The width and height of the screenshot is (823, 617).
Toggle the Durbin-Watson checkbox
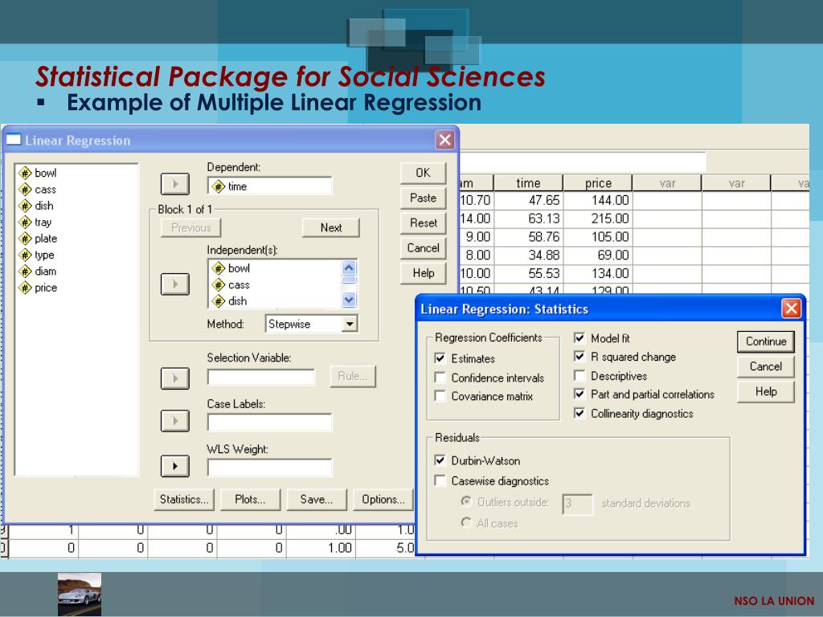[x=440, y=460]
